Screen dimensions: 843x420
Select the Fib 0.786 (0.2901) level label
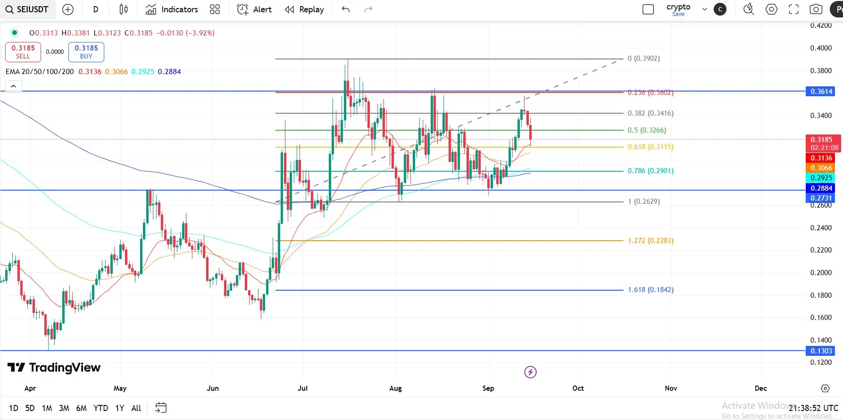(651, 171)
